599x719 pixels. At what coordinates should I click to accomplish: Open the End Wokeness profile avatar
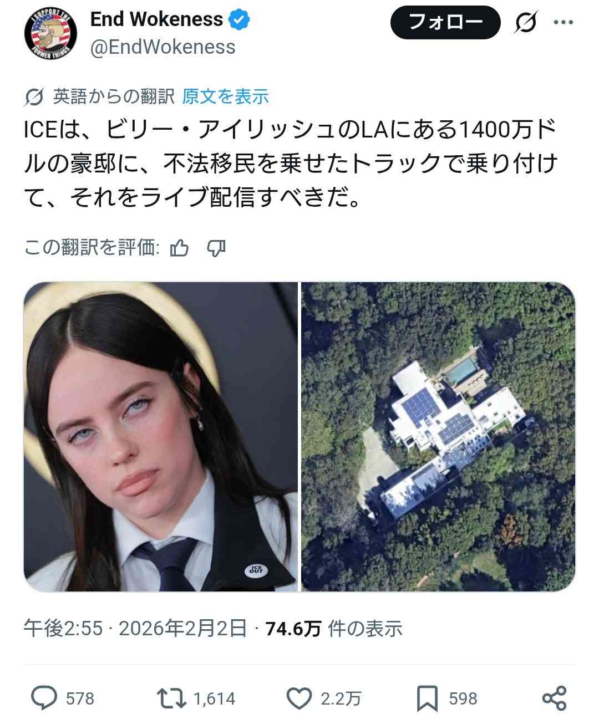(50, 33)
